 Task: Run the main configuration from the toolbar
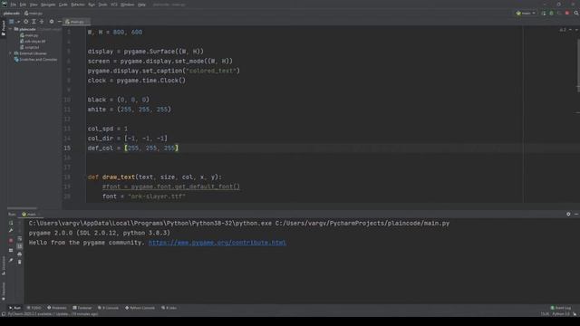(544, 13)
